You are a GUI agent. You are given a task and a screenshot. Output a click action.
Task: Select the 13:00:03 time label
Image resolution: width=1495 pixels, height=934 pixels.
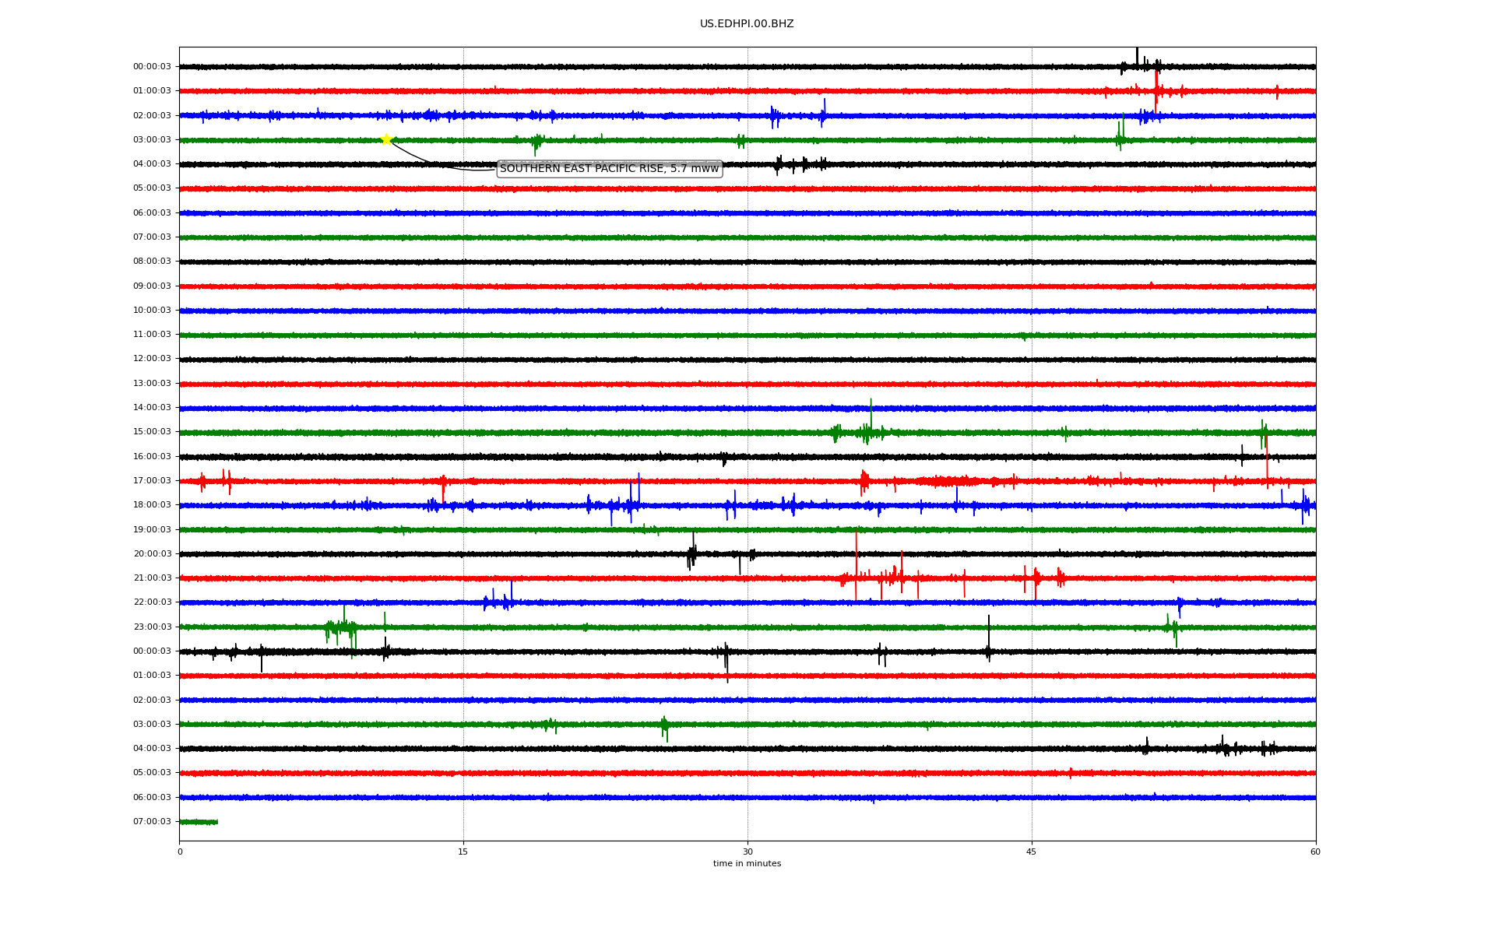[x=152, y=384]
